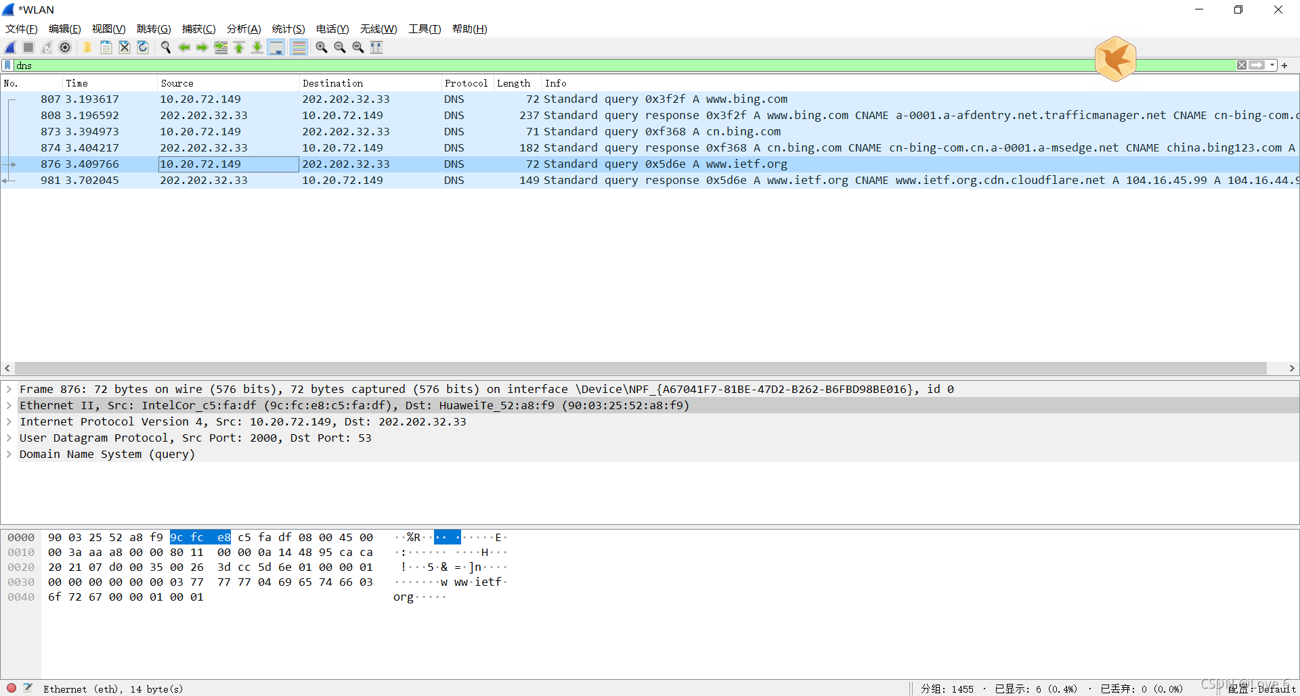This screenshot has height=696, width=1300.
Task: Go back to previous packet in history
Action: tap(184, 47)
